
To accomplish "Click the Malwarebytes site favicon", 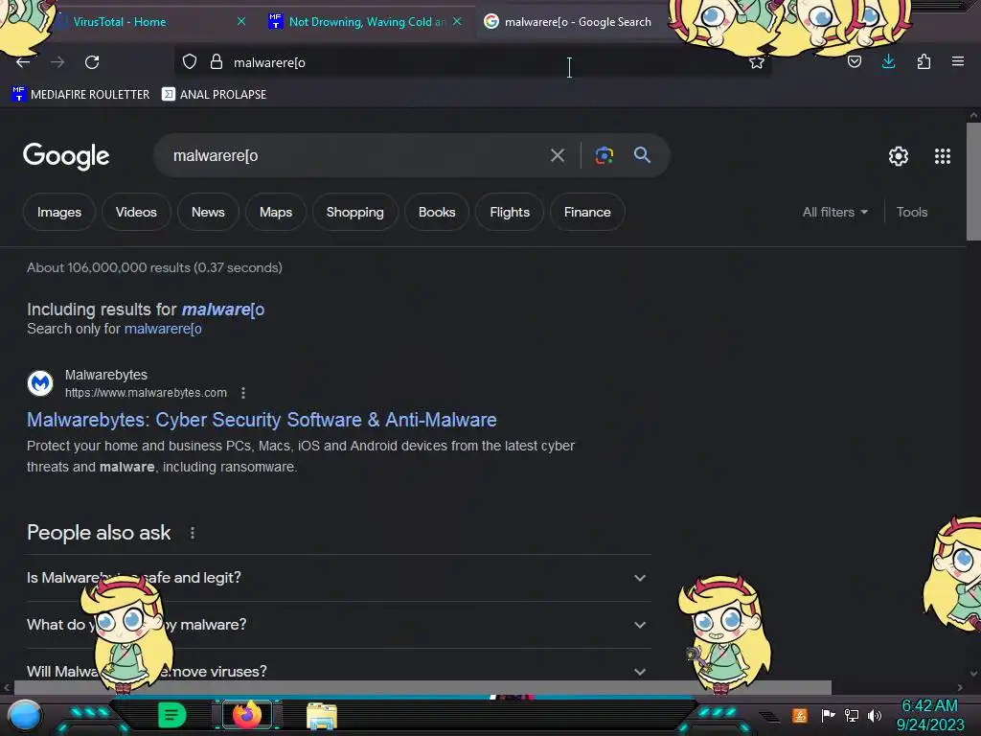I will tap(40, 383).
